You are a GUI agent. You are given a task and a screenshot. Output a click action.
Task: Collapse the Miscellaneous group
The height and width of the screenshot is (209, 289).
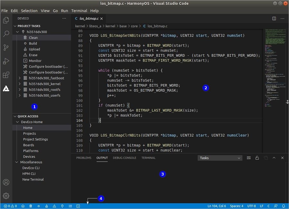(17, 162)
